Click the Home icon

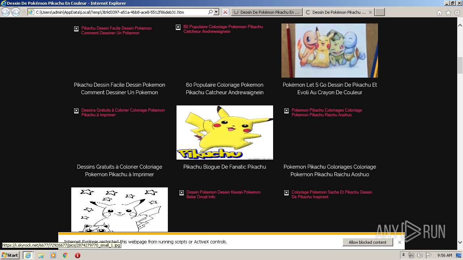tap(439, 13)
